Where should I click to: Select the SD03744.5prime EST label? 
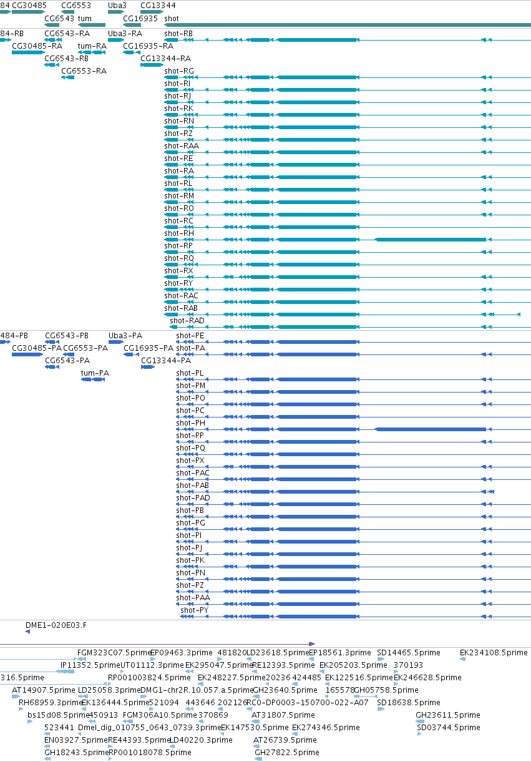(449, 728)
